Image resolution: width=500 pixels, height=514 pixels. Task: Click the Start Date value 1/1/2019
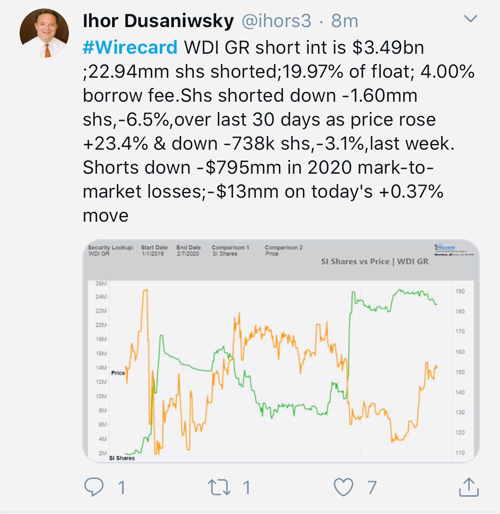tap(153, 253)
